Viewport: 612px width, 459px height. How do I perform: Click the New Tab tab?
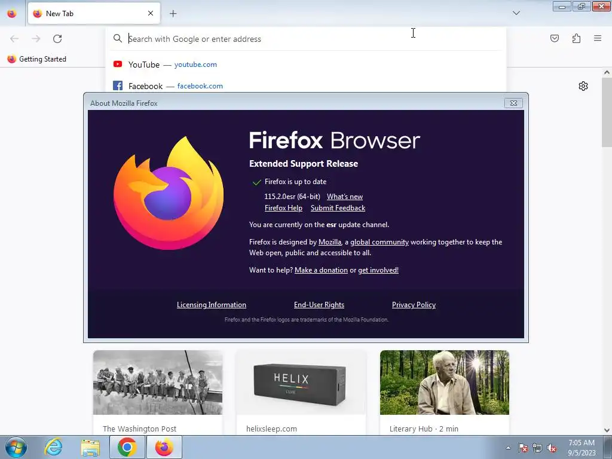[x=94, y=13]
